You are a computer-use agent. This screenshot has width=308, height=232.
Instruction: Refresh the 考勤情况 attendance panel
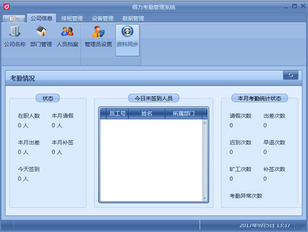tap(290, 75)
